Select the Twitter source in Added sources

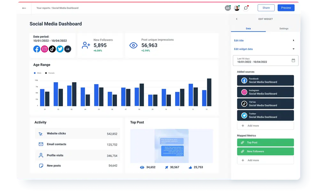[265, 115]
